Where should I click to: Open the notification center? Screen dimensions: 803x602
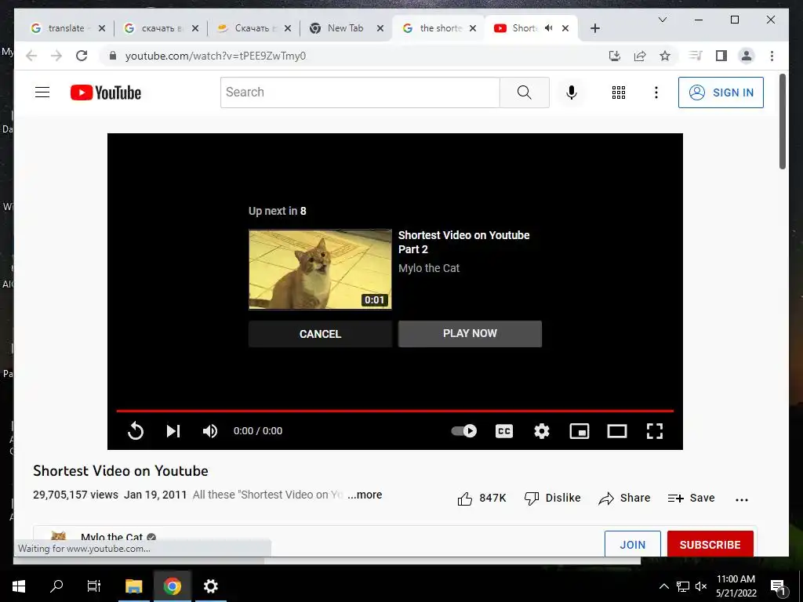[778, 586]
